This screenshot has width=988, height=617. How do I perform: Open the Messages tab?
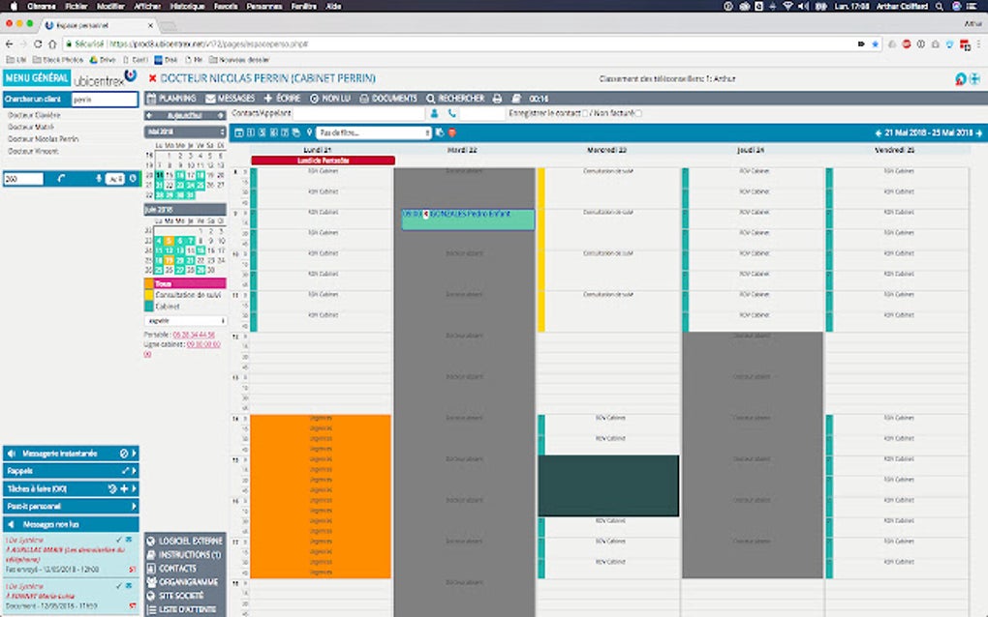pos(230,99)
